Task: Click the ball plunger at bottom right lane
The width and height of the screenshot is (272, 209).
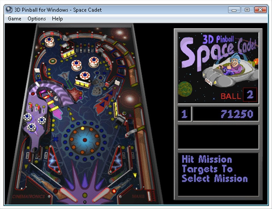Action: click(149, 195)
